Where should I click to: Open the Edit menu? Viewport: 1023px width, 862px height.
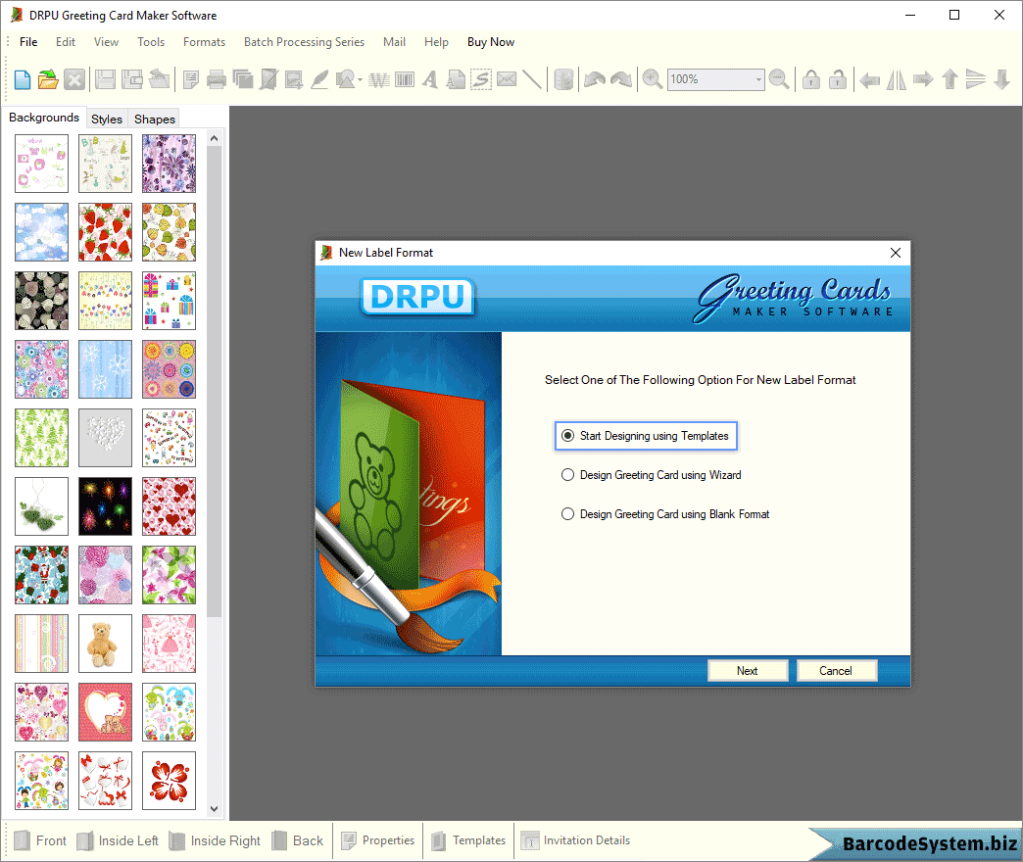pos(66,42)
